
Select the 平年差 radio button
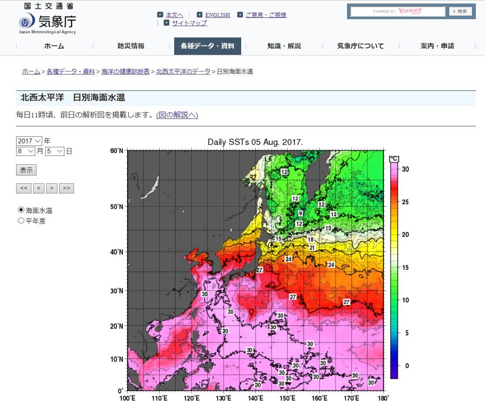point(21,220)
